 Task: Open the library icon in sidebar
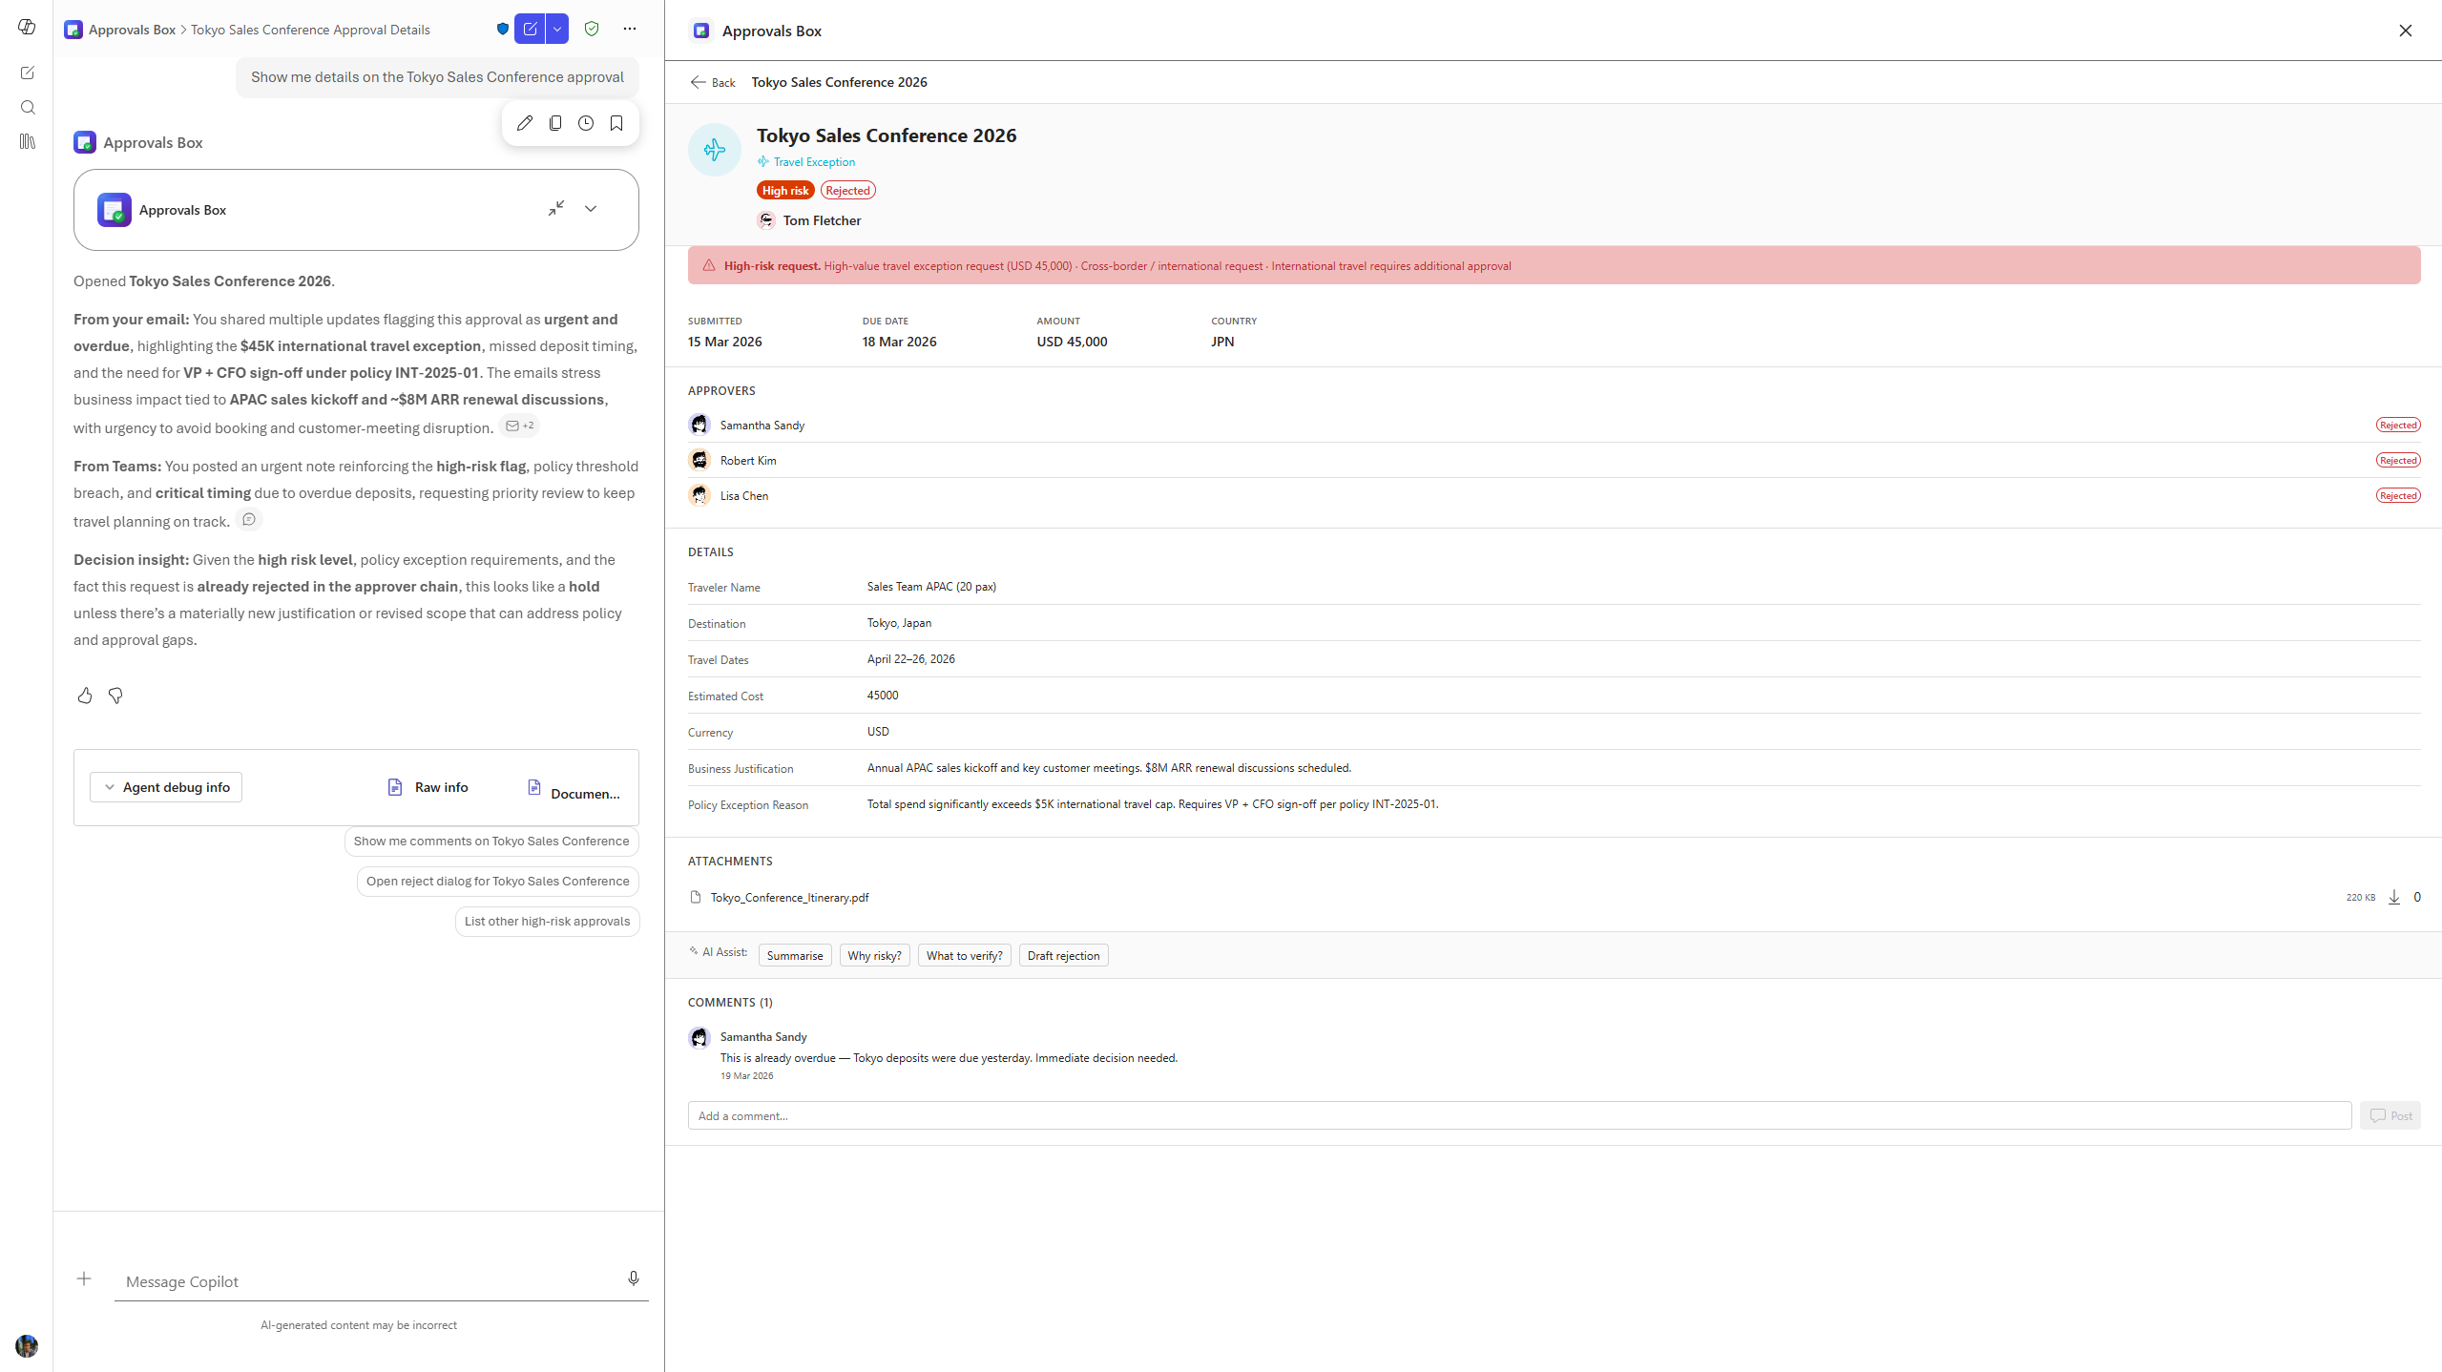coord(27,141)
